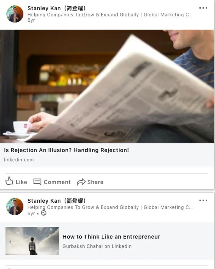This screenshot has height=269, width=215.
Task: Click the linkedin.com source label
Action: point(19,160)
